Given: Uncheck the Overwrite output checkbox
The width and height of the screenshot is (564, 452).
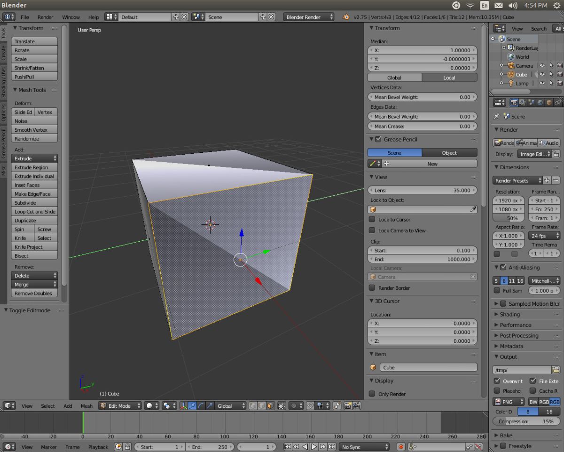Looking at the screenshot, I should [497, 381].
